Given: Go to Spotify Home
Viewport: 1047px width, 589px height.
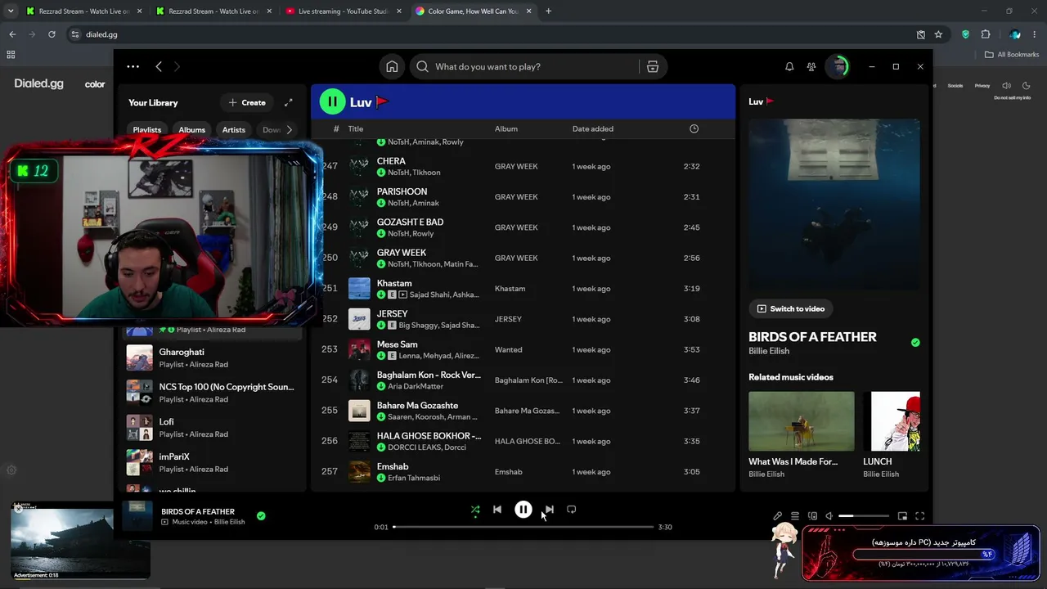Looking at the screenshot, I should pos(392,67).
